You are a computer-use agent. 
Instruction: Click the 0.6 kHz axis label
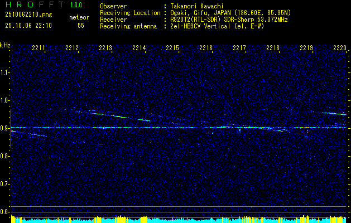[4, 212]
